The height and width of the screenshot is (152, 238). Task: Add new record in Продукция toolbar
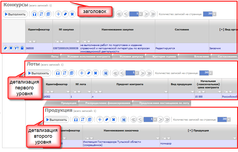point(100,120)
